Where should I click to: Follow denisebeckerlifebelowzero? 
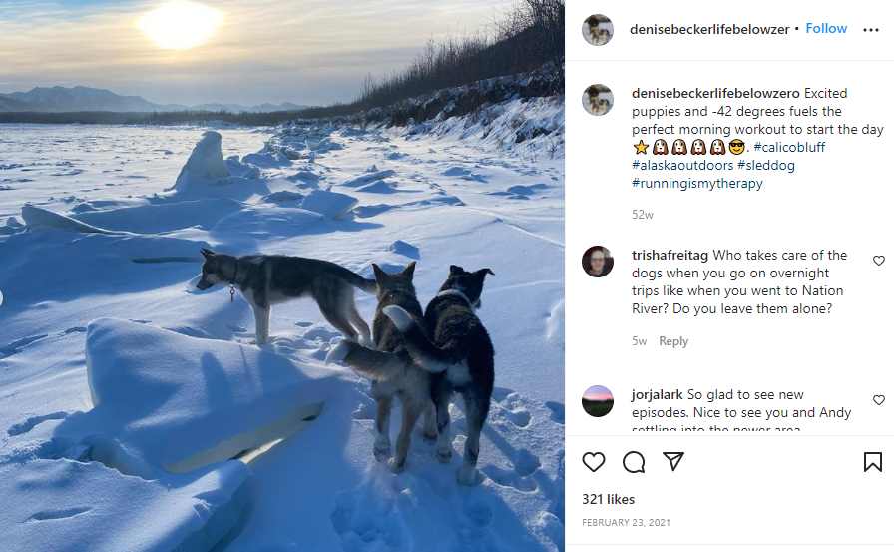[x=826, y=29]
